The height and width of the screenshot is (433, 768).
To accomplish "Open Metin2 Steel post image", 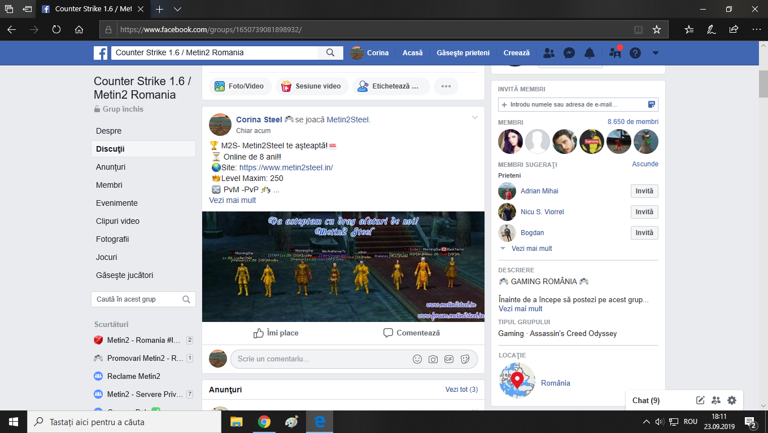I will click(343, 267).
